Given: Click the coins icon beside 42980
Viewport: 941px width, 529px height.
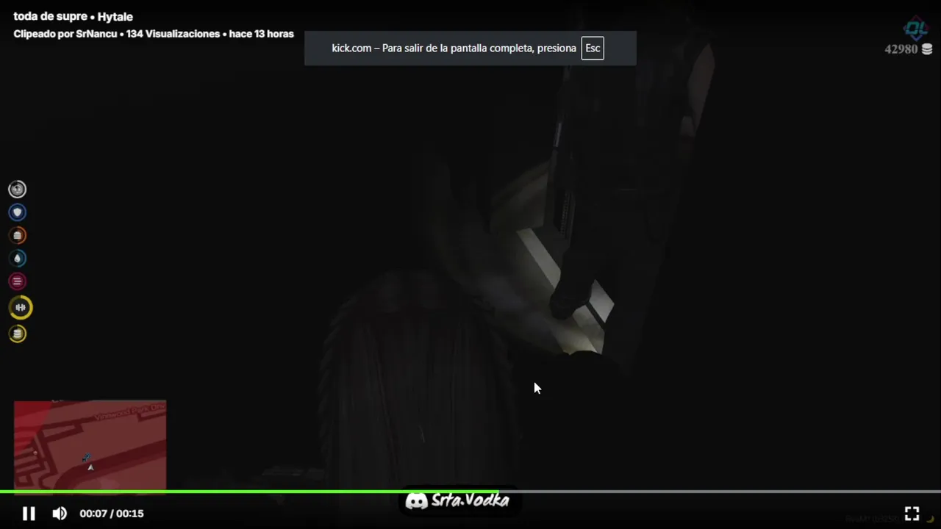Looking at the screenshot, I should click(x=927, y=49).
